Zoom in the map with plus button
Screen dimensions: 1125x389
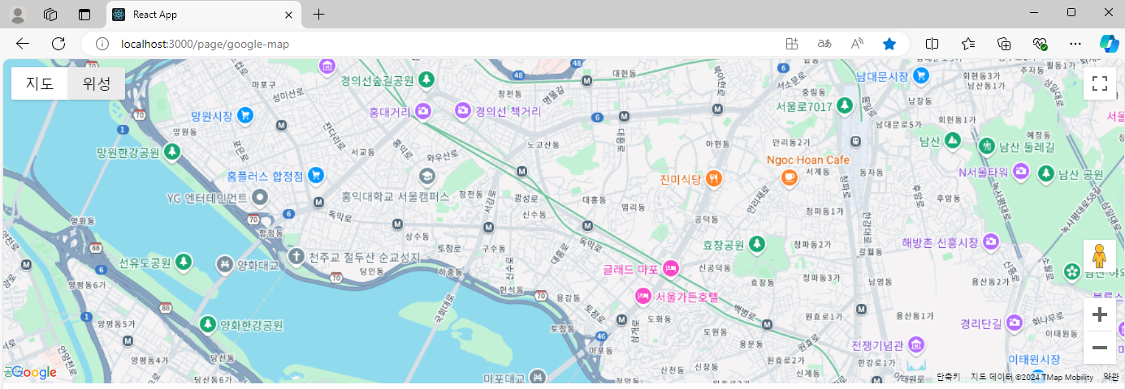(1100, 314)
